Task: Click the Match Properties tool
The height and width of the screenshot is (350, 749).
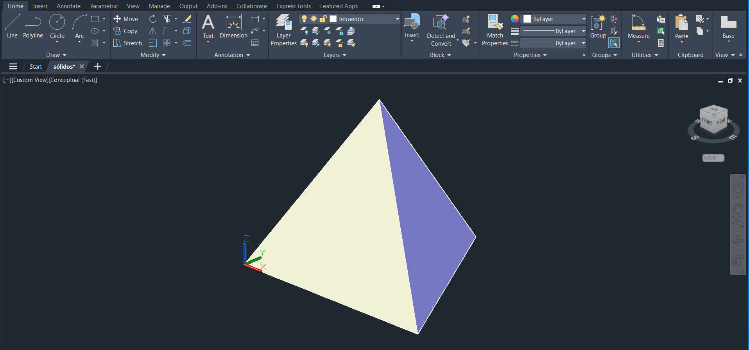Action: click(495, 30)
